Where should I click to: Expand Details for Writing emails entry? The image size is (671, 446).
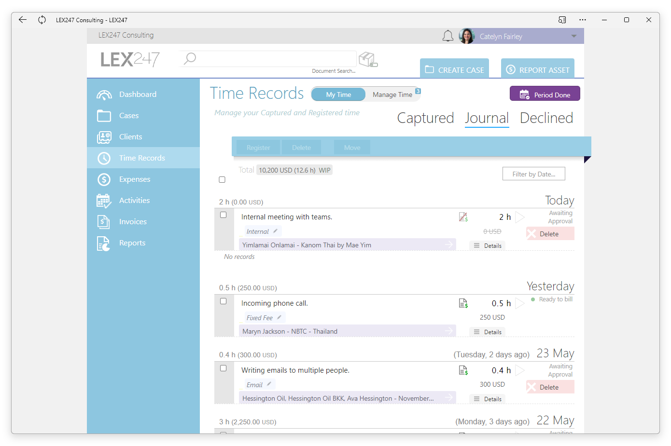click(488, 399)
